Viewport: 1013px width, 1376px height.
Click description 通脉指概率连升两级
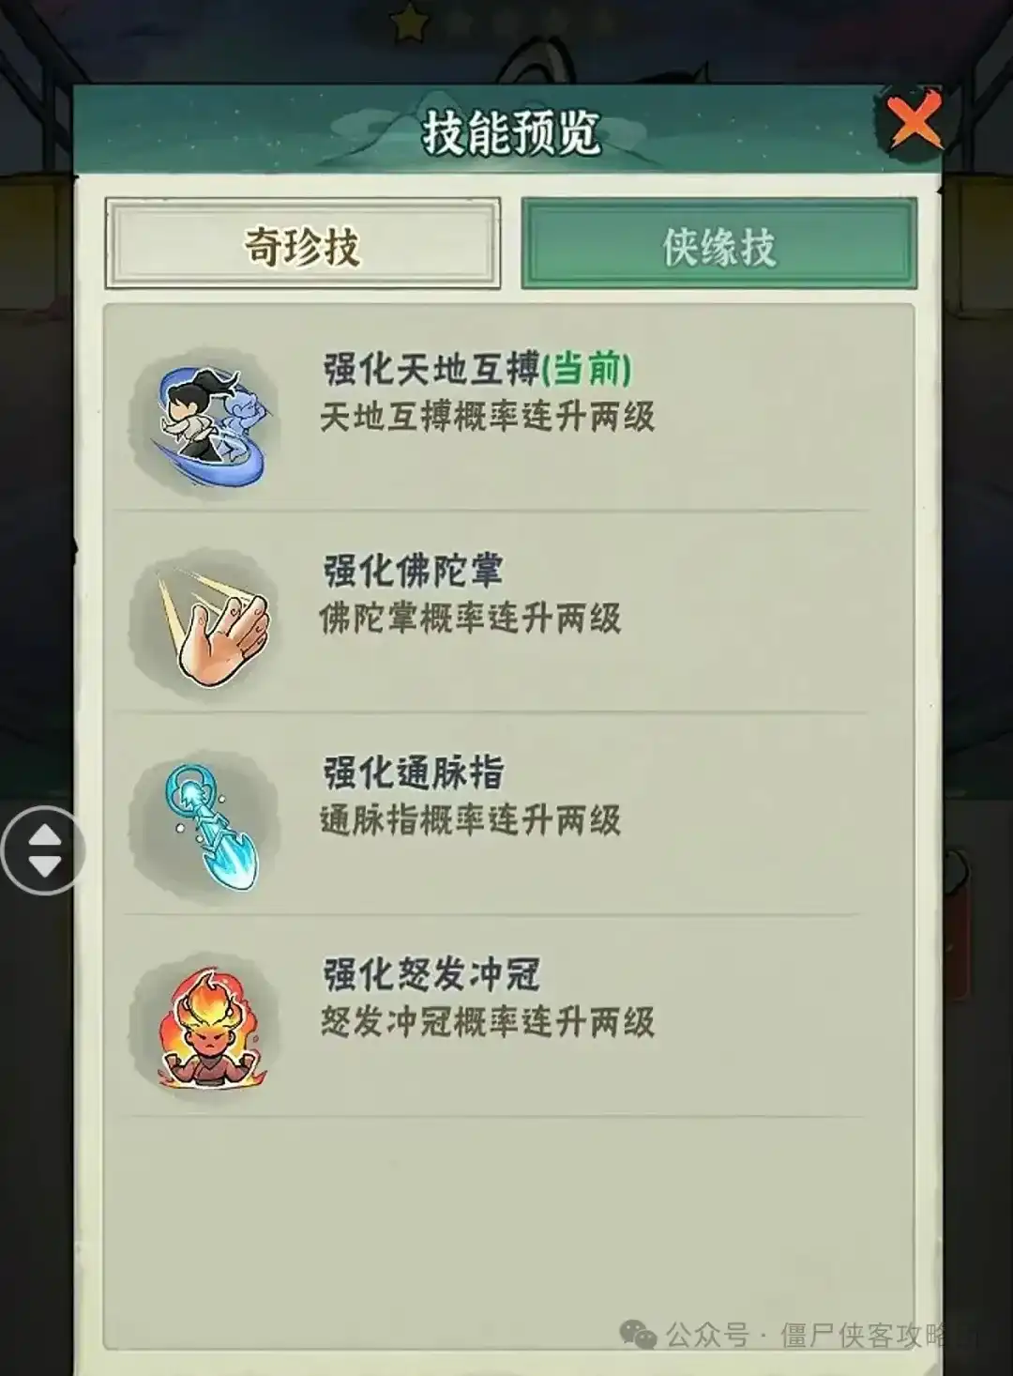coord(471,819)
